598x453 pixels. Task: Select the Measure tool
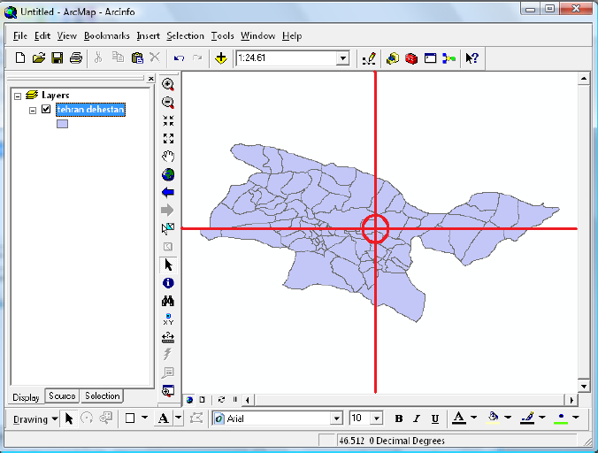coord(168,337)
